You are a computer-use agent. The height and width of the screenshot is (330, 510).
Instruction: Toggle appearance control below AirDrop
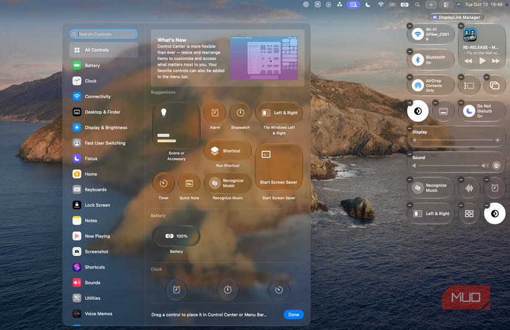pos(418,111)
